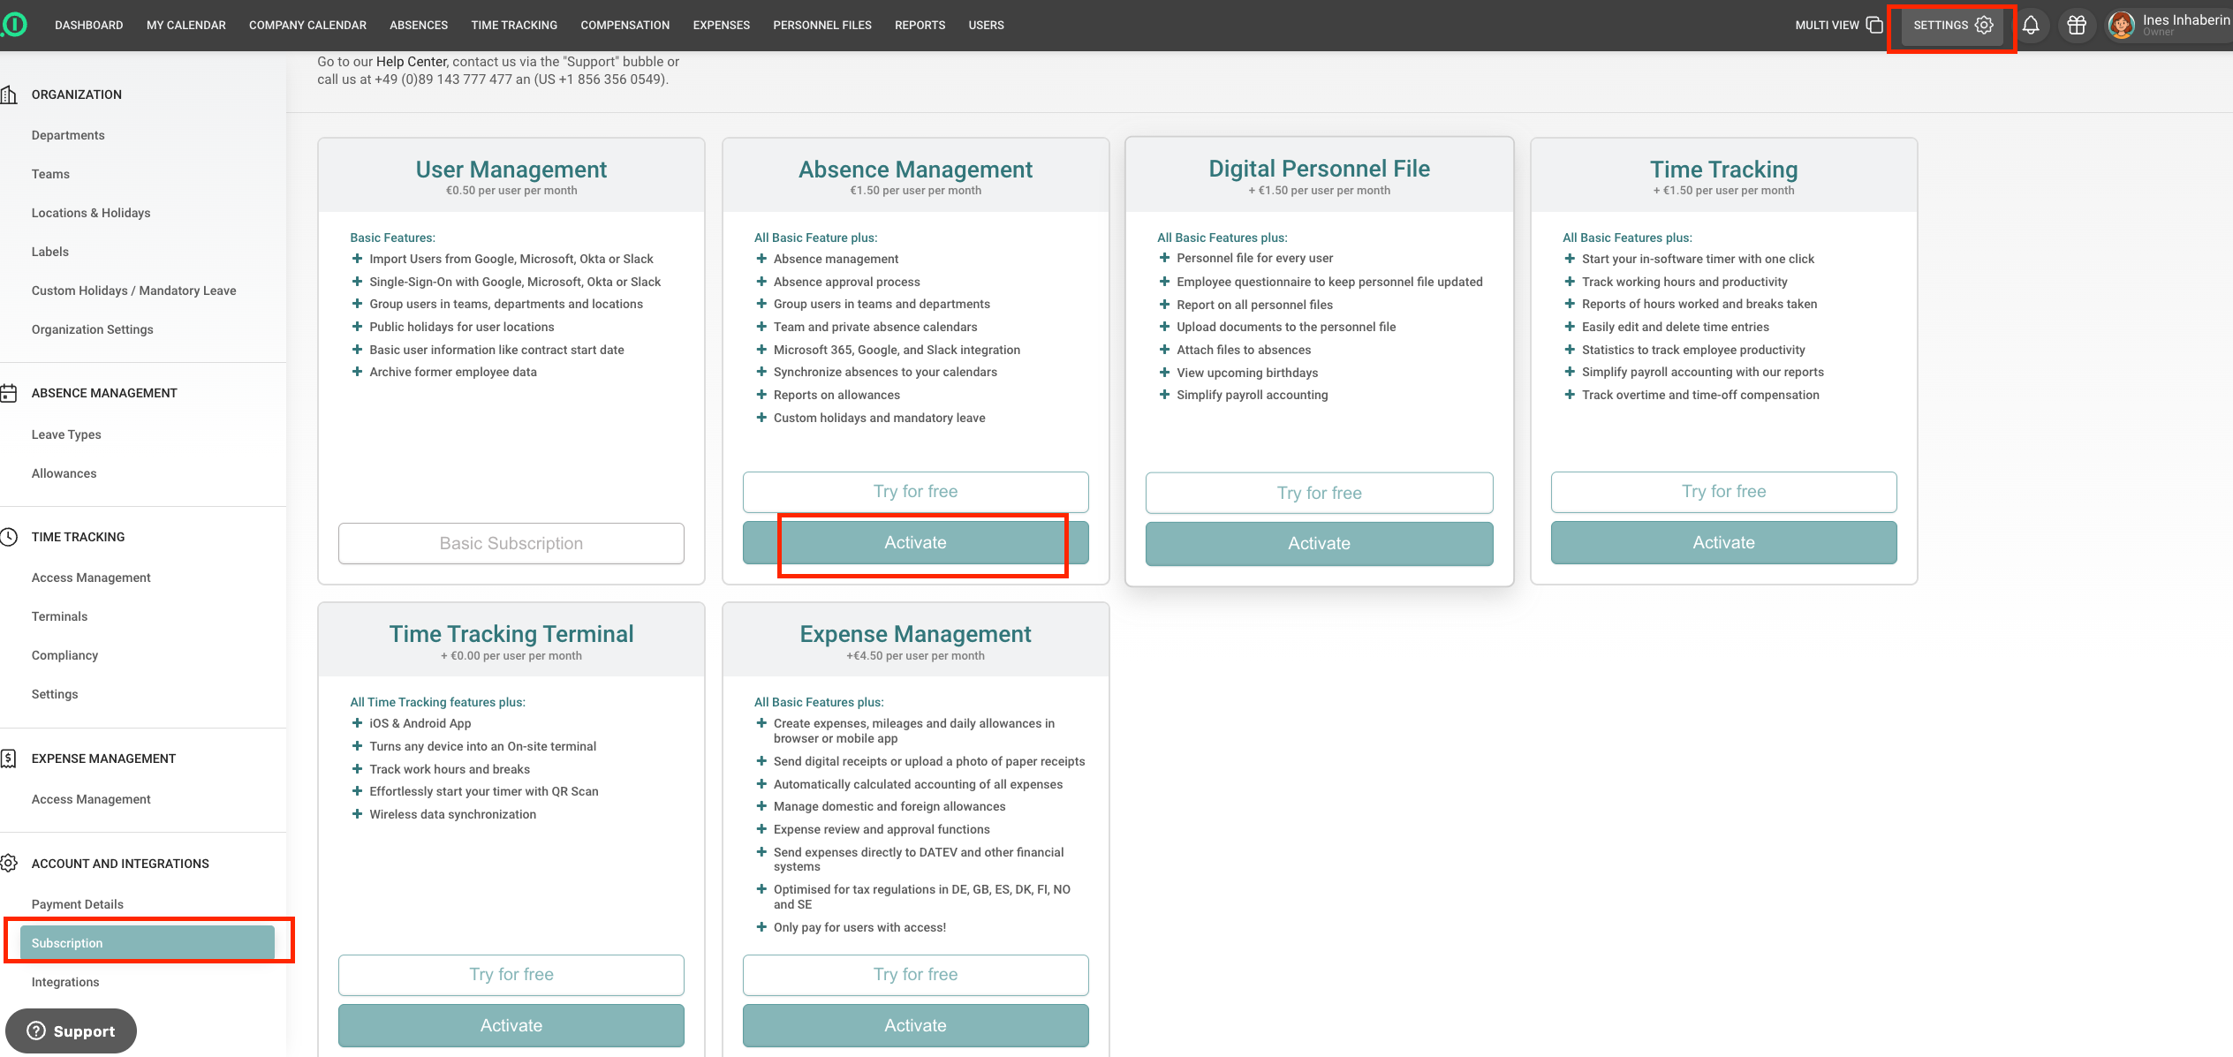2233x1057 pixels.
Task: Activate the Expense Management module
Action: tap(915, 1025)
